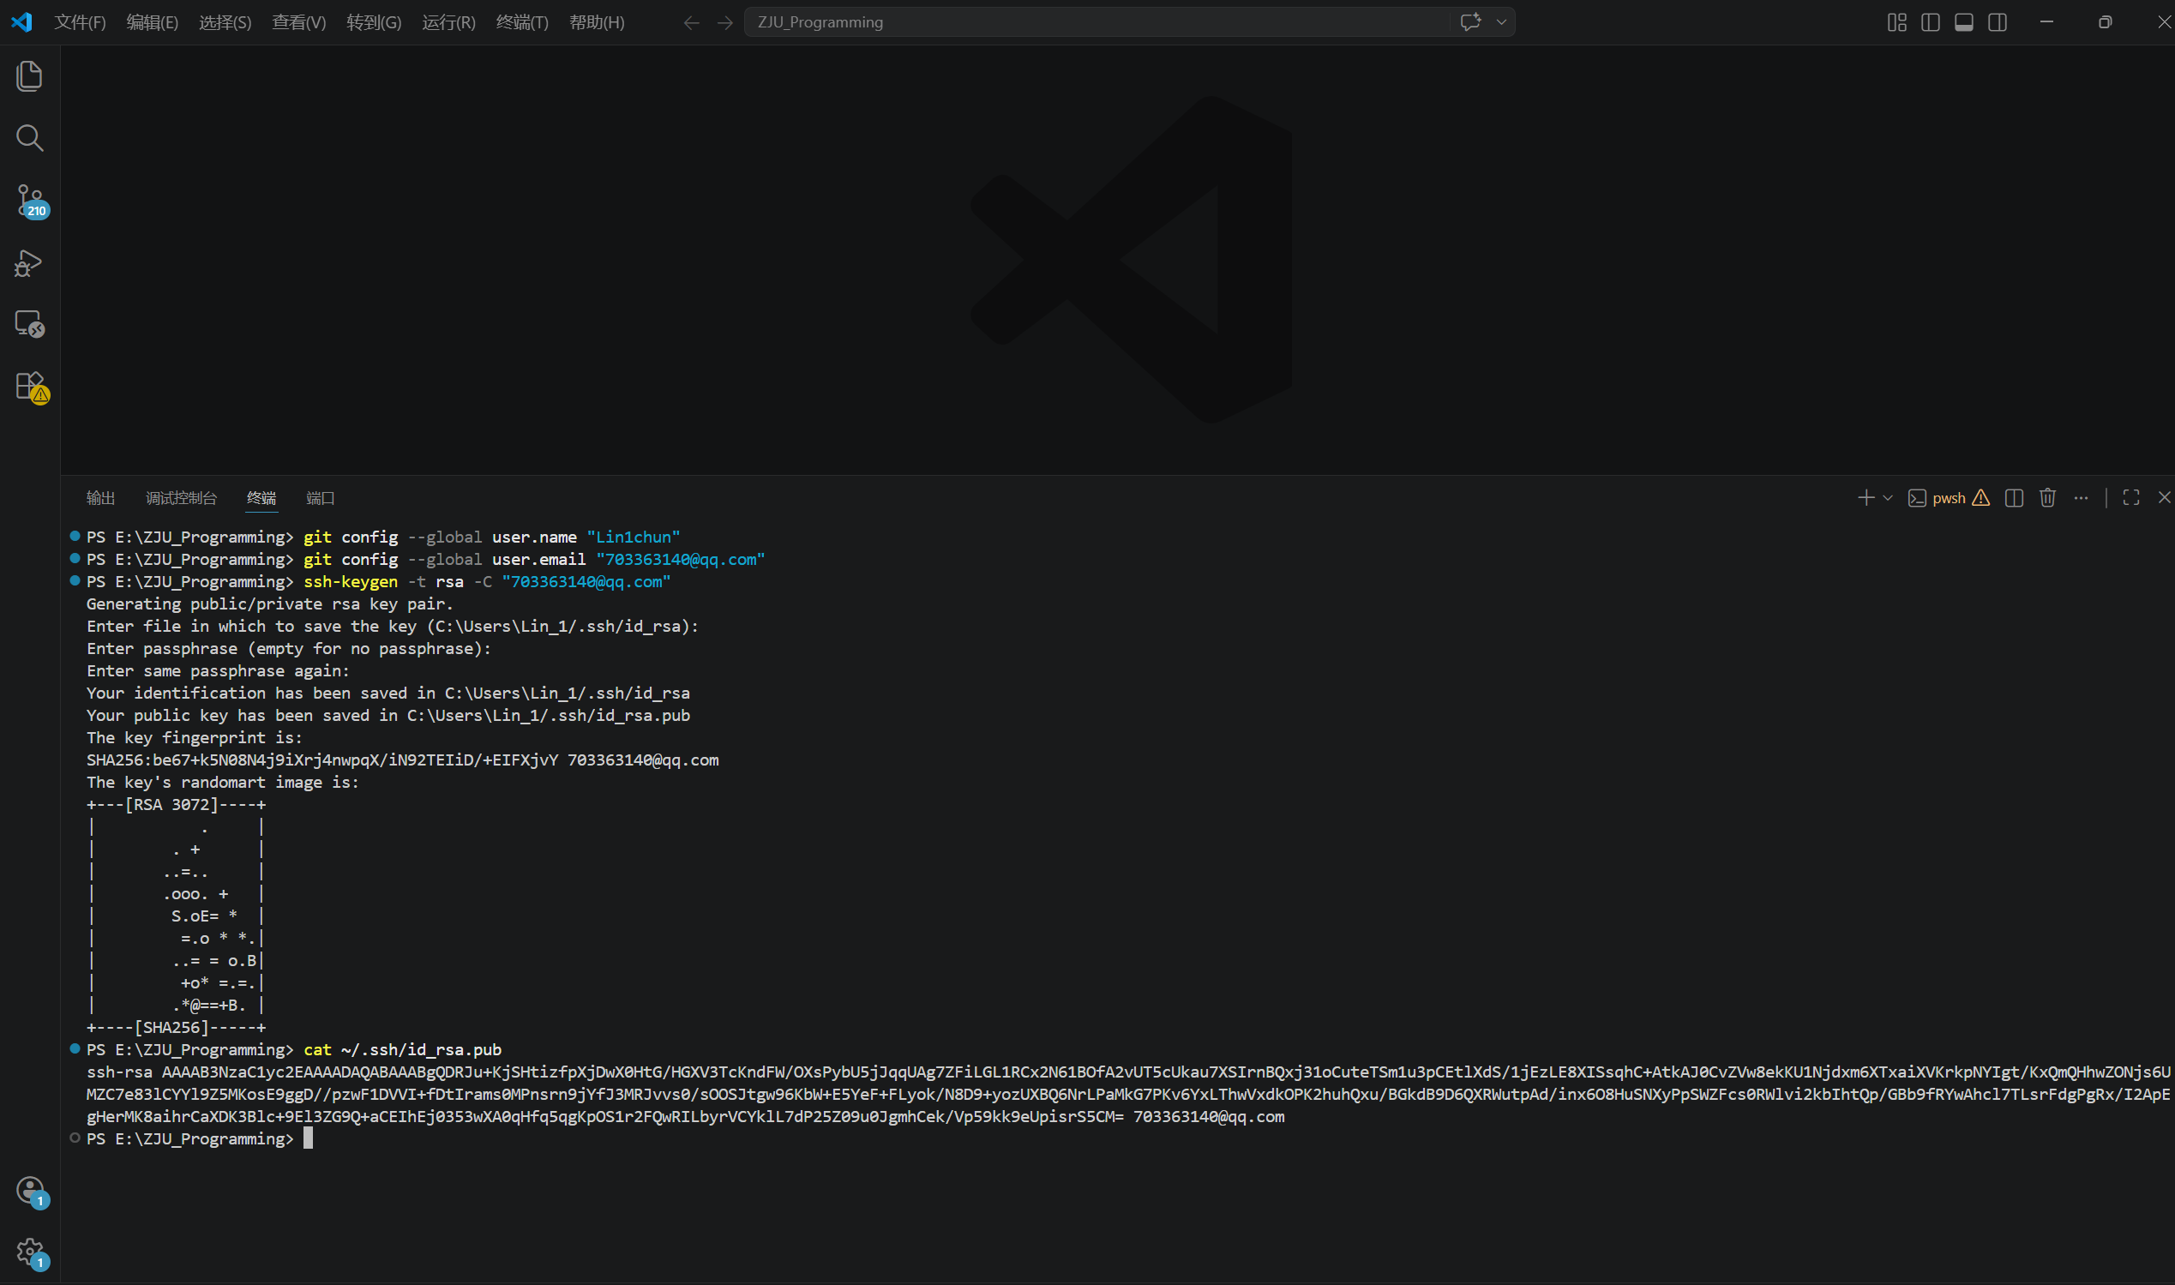2175x1285 pixels.
Task: Expand the new terminal profile dropdown
Action: click(x=1888, y=498)
